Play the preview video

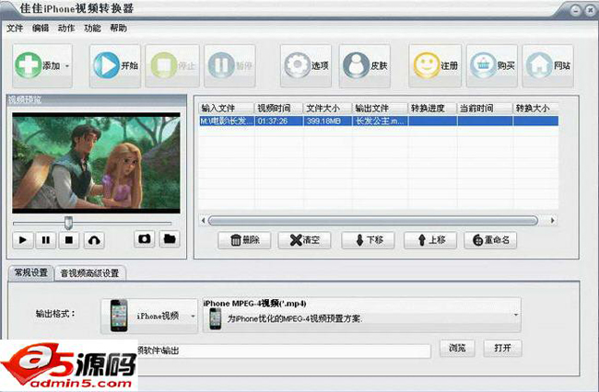23,240
